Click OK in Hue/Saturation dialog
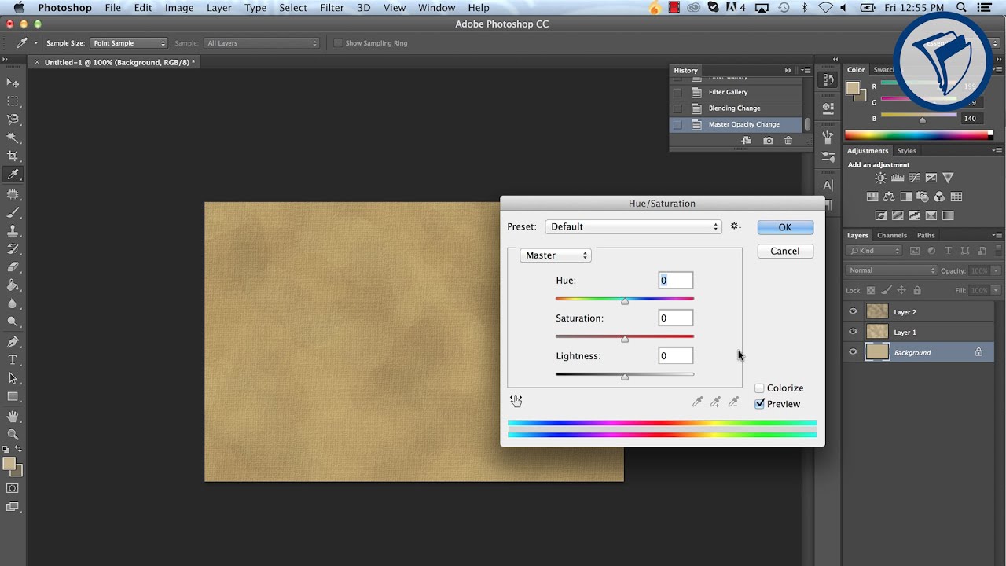 [785, 227]
